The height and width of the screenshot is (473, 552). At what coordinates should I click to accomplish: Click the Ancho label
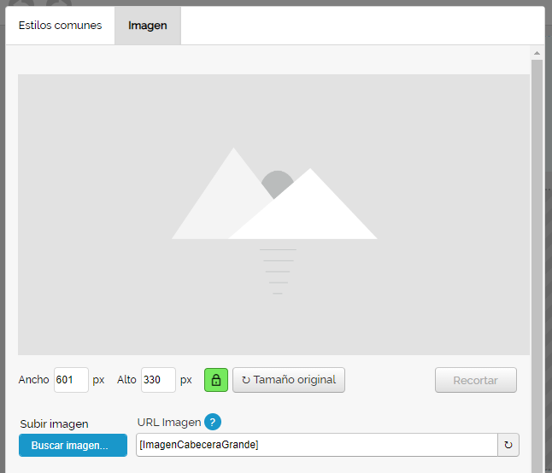tap(33, 380)
